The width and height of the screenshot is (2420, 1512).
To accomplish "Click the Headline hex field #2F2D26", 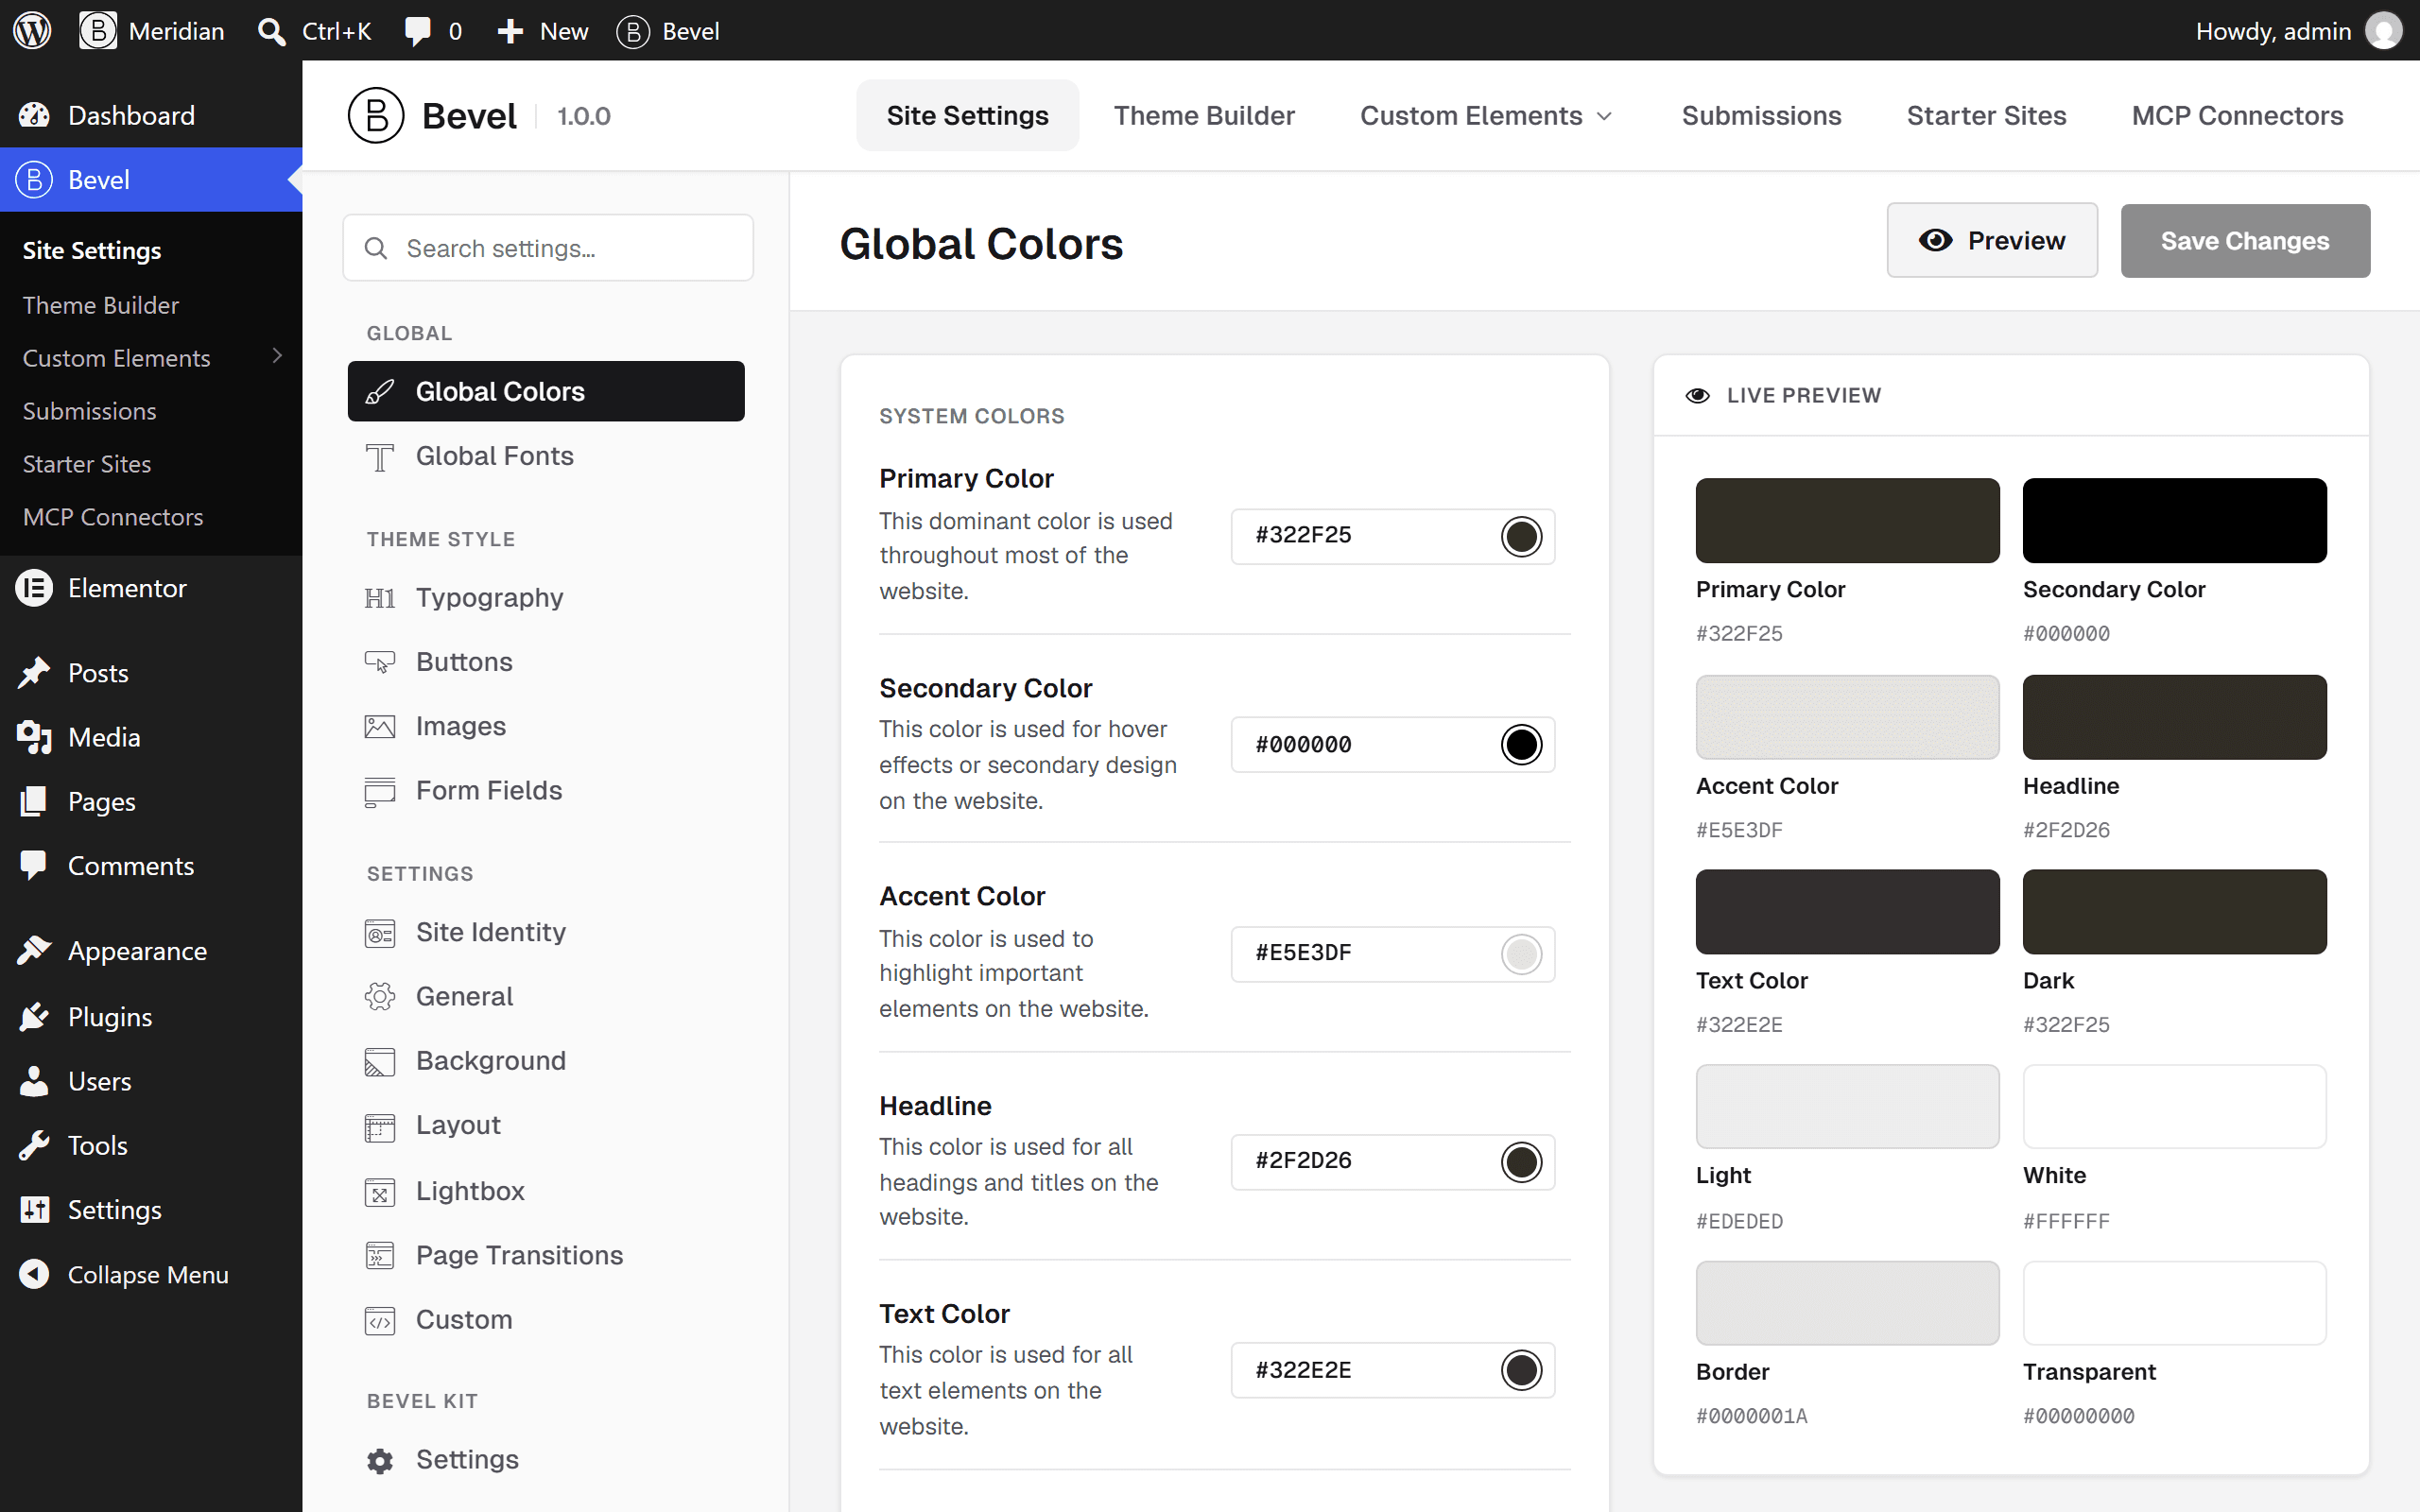I will click(1392, 1162).
